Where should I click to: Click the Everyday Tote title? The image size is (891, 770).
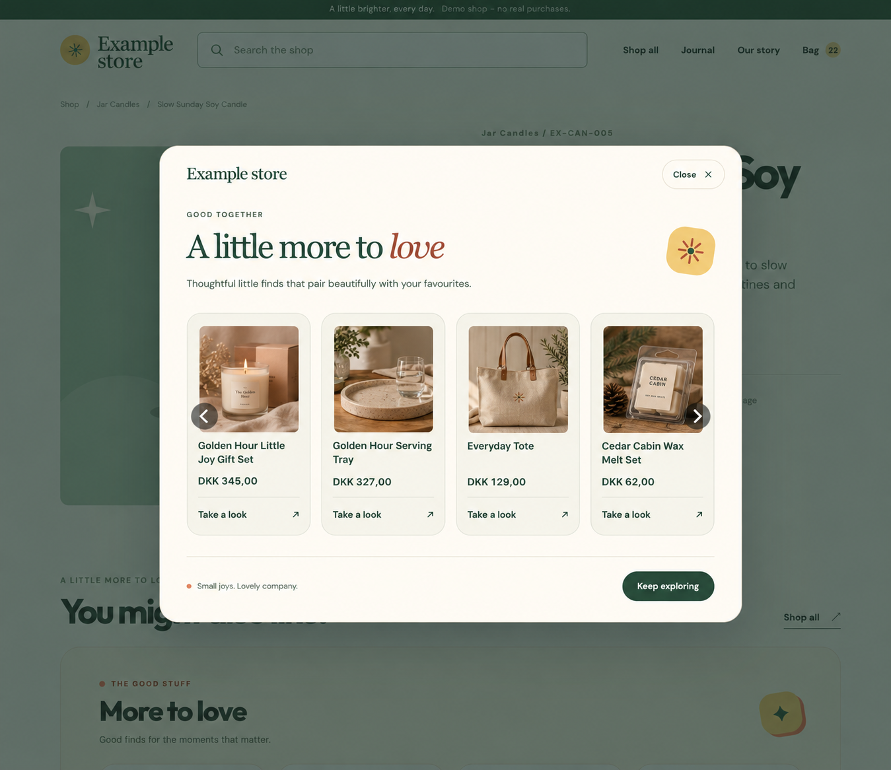[501, 446]
